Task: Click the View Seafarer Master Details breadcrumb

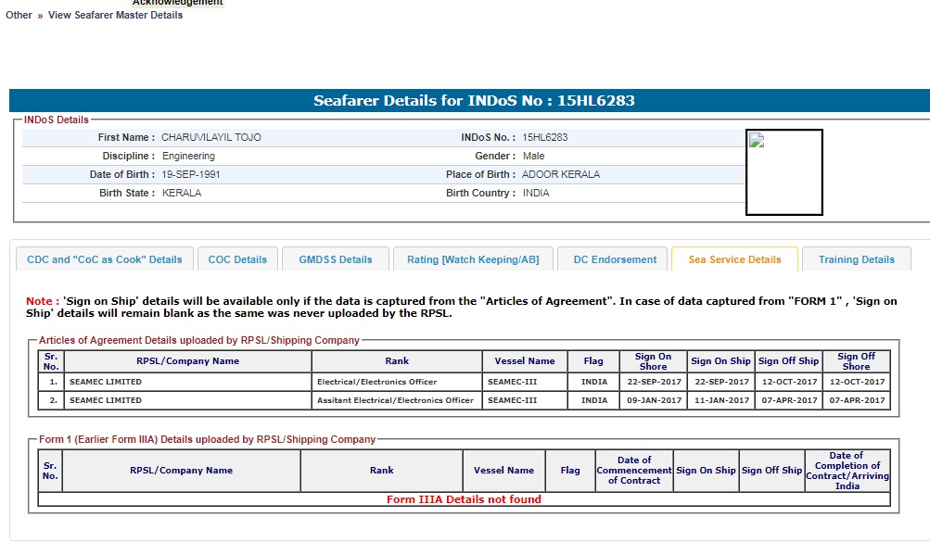Action: [x=115, y=15]
